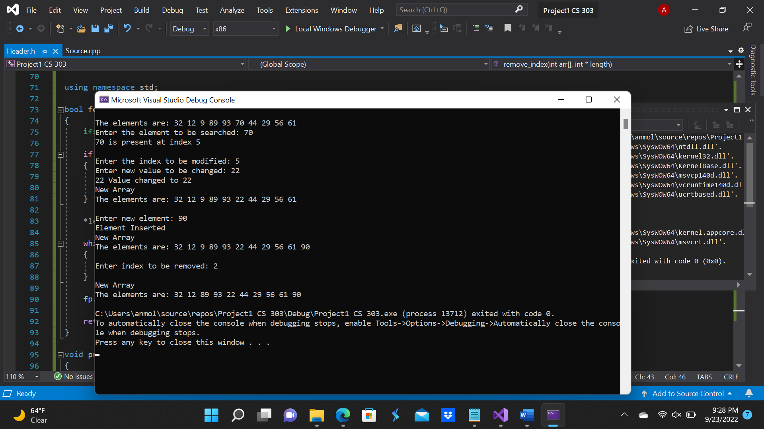Comment out the selected lines
The image size is (764, 429).
coord(476,28)
